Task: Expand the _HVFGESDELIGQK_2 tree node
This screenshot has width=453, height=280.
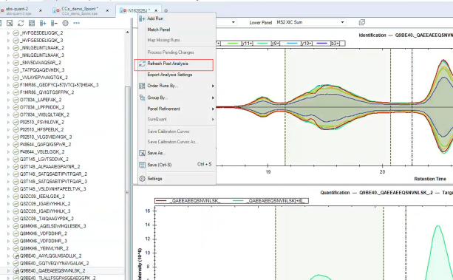Action: (8, 33)
